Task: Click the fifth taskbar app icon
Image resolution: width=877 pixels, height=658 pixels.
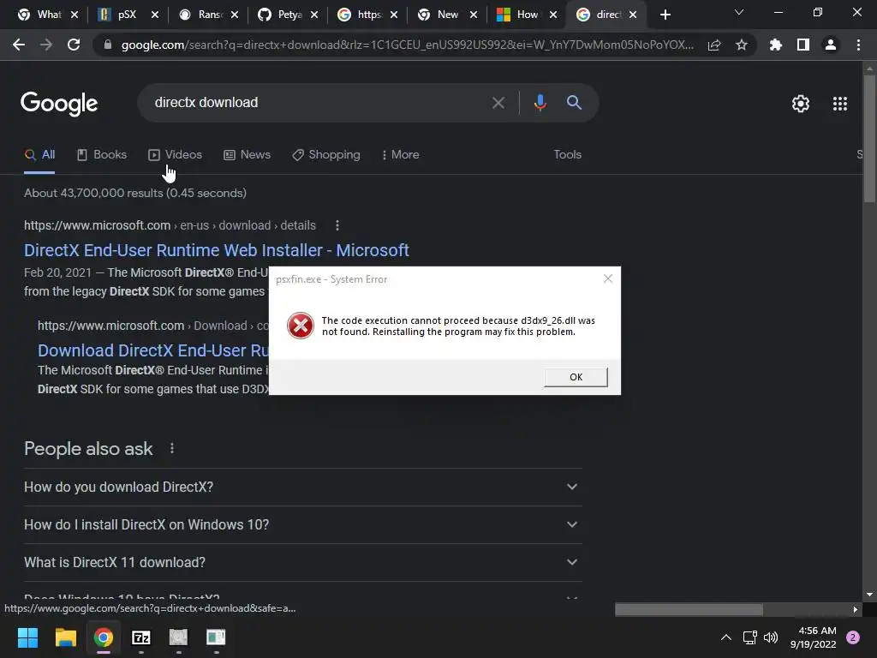Action: coord(178,637)
